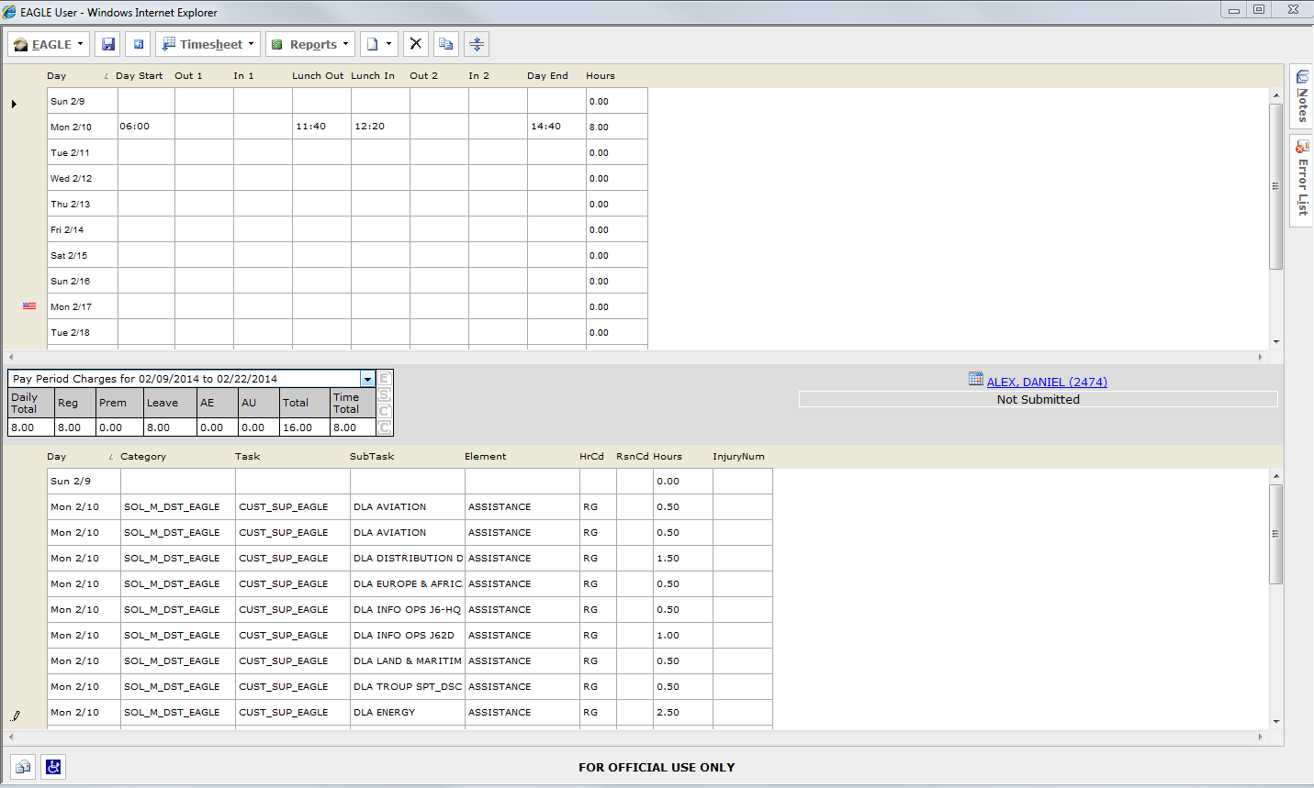This screenshot has height=788, width=1314.
Task: Expand the new document dropdown arrow
Action: 388,44
